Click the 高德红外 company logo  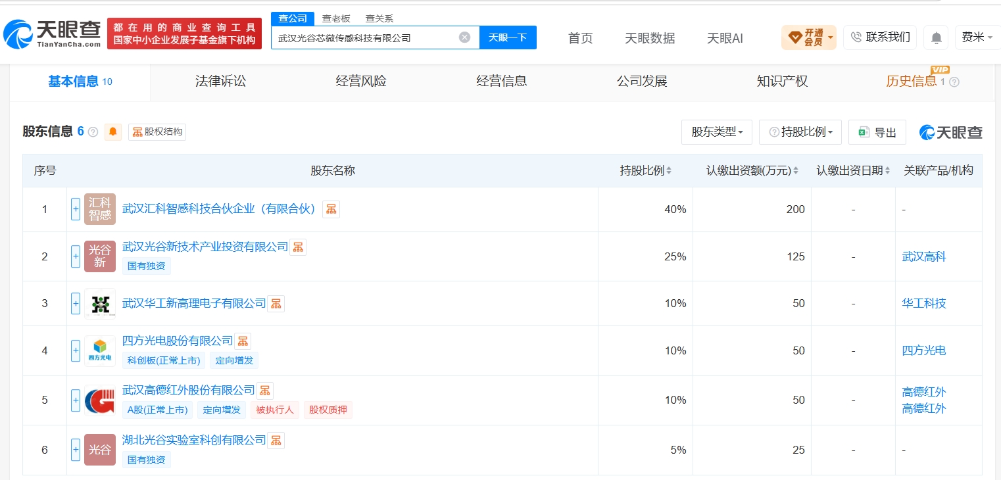[x=100, y=400]
